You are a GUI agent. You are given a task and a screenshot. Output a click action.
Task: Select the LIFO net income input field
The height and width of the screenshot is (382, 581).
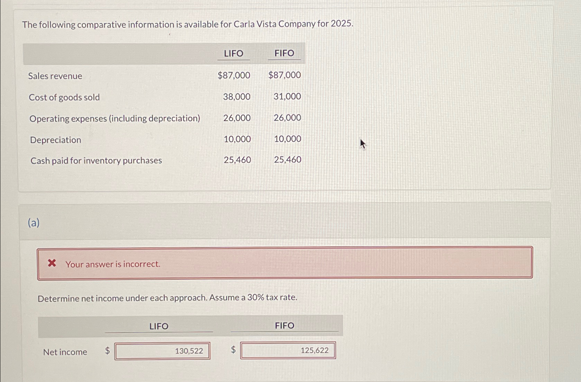click(x=162, y=350)
